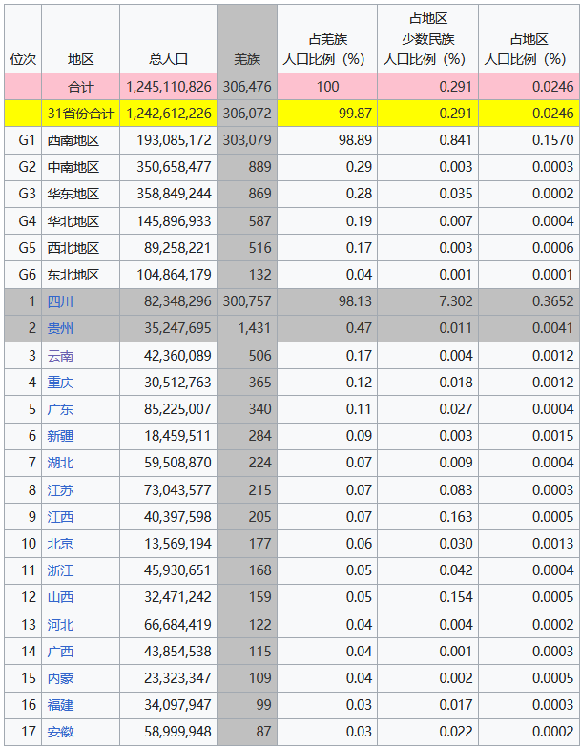Visit the 浙江 link
This screenshot has width=581, height=746.
(x=60, y=570)
